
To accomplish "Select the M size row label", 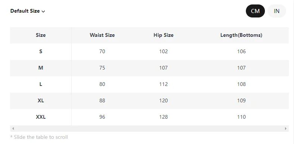I will pyautogui.click(x=41, y=68).
